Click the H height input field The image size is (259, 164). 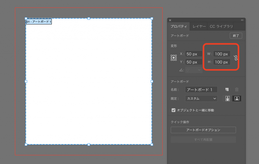point(222,62)
